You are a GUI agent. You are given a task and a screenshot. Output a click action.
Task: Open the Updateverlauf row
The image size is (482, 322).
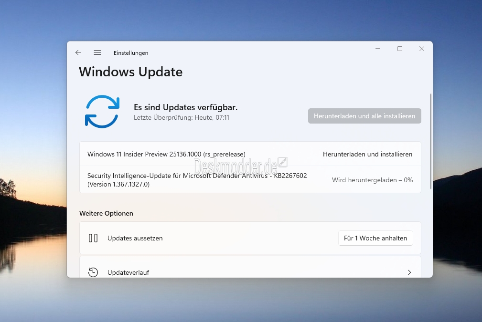250,267
